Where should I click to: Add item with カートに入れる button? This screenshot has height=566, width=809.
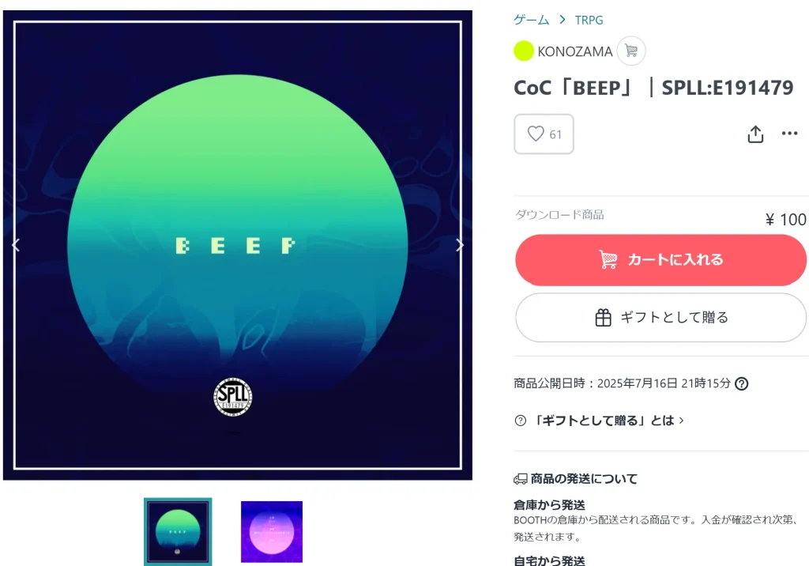[x=660, y=260]
